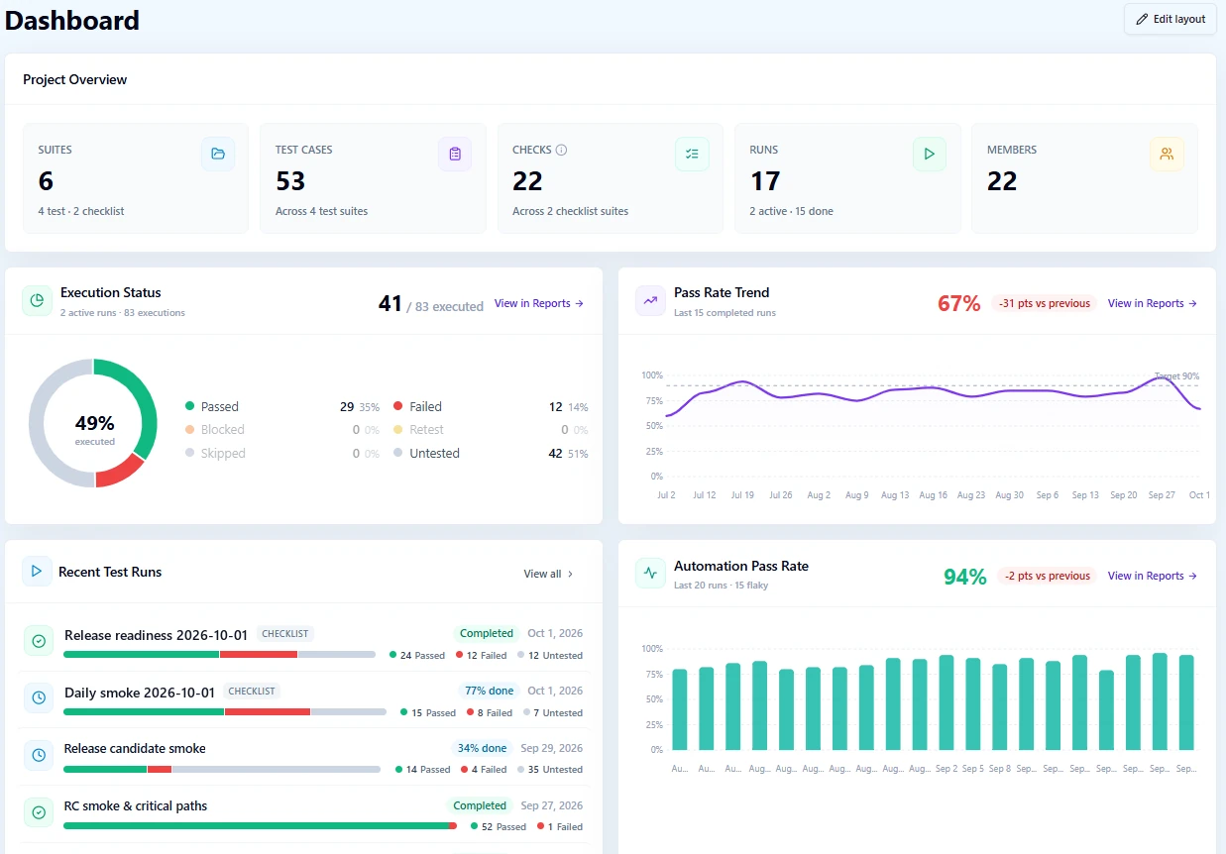
Task: Click the Automation Pass Rate pulse icon
Action: (651, 573)
